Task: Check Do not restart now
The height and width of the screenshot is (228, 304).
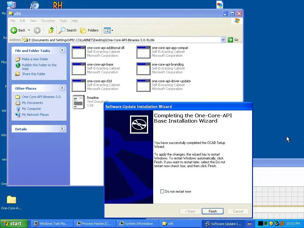Action: [162, 191]
